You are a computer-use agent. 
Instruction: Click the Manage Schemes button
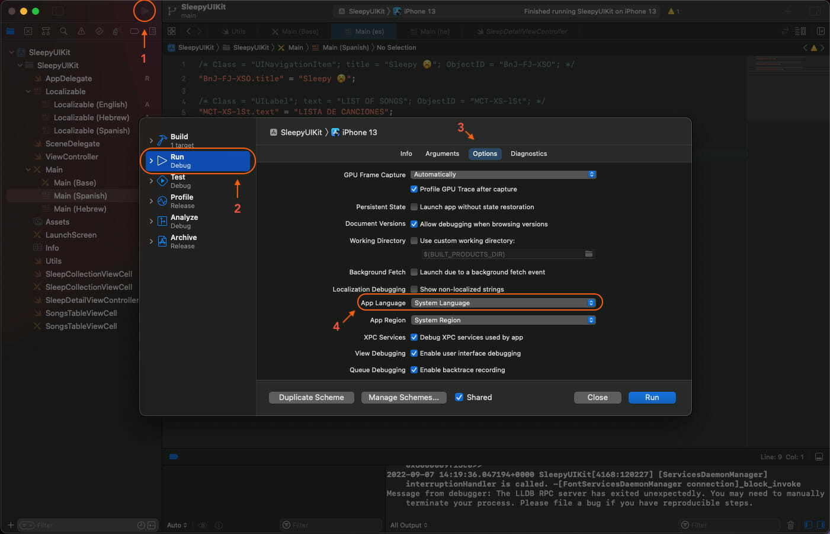(x=403, y=398)
